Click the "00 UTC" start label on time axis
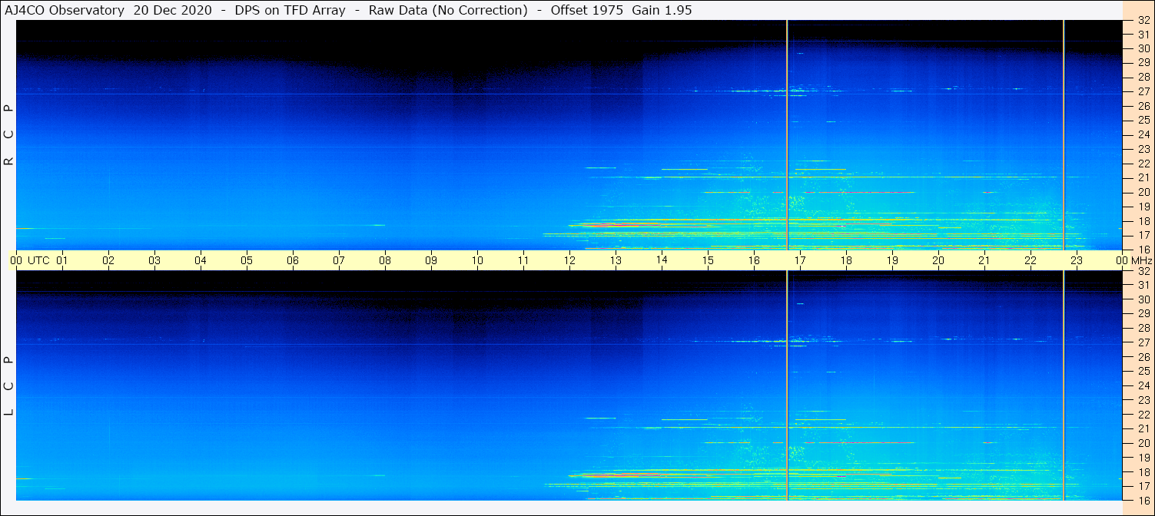 tap(30, 260)
